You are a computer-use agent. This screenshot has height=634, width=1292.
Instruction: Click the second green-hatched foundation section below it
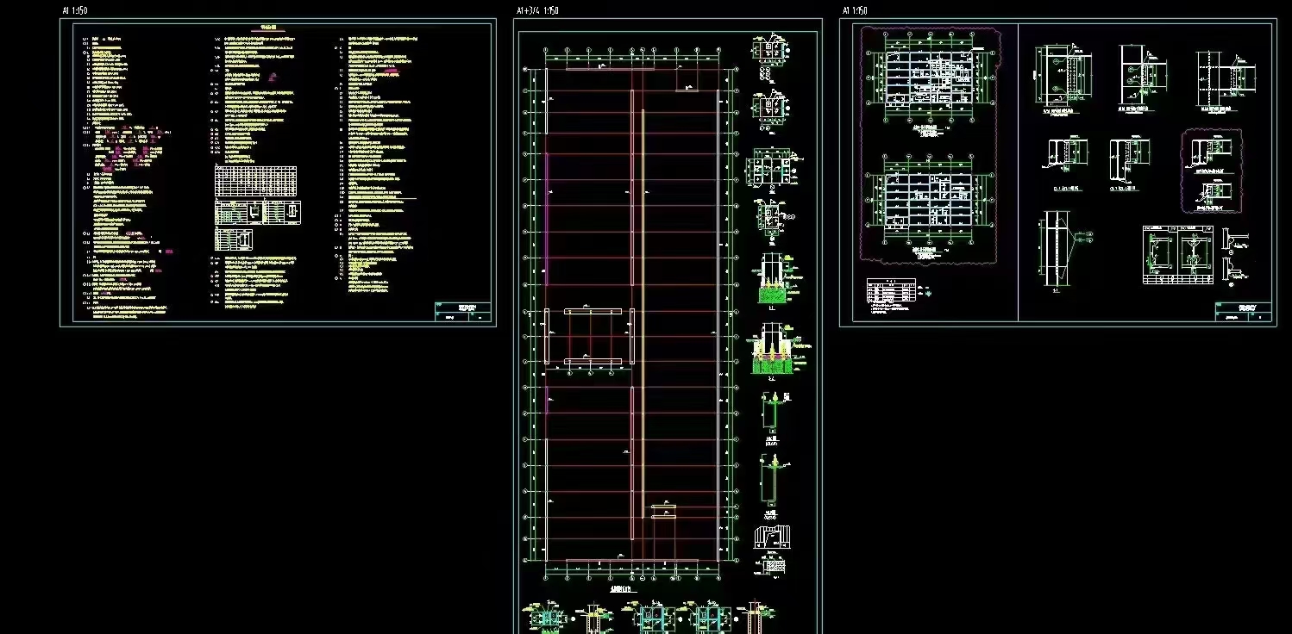pos(772,351)
